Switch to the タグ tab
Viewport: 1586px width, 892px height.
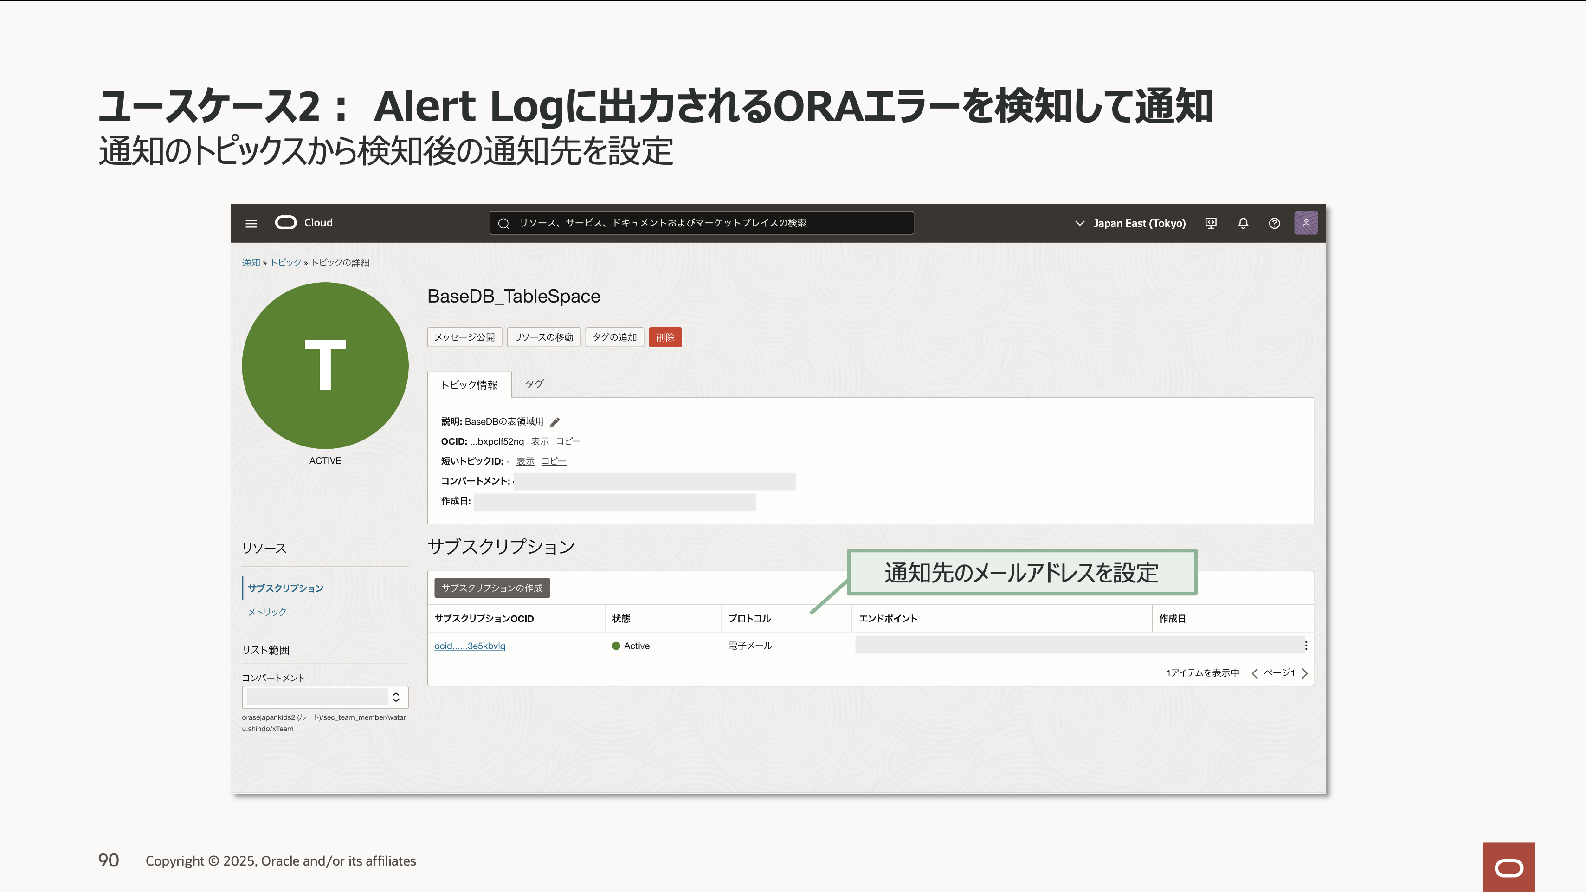tap(534, 384)
